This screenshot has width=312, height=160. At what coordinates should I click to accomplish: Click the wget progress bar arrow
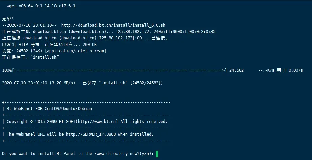pos(224,70)
